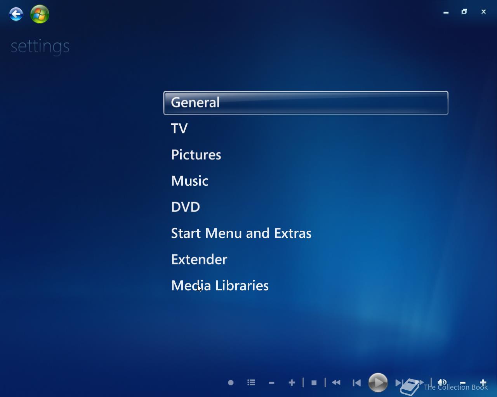Raise volume with the volume plus button
Image resolution: width=497 pixels, height=397 pixels.
click(483, 383)
